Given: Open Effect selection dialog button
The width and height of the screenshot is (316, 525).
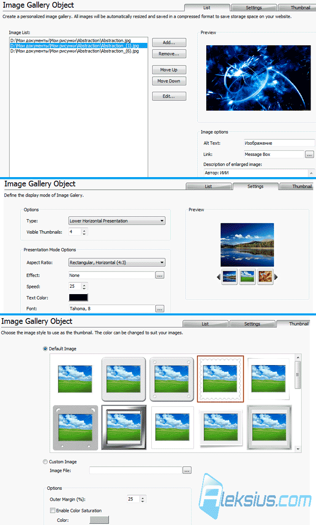Looking at the screenshot, I should coord(160,275).
